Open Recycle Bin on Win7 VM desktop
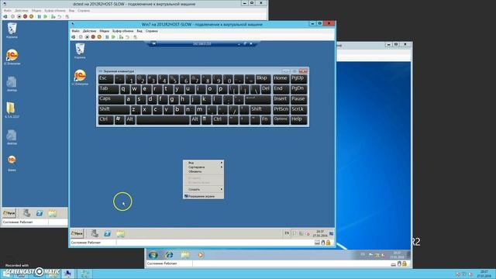 click(x=80, y=50)
